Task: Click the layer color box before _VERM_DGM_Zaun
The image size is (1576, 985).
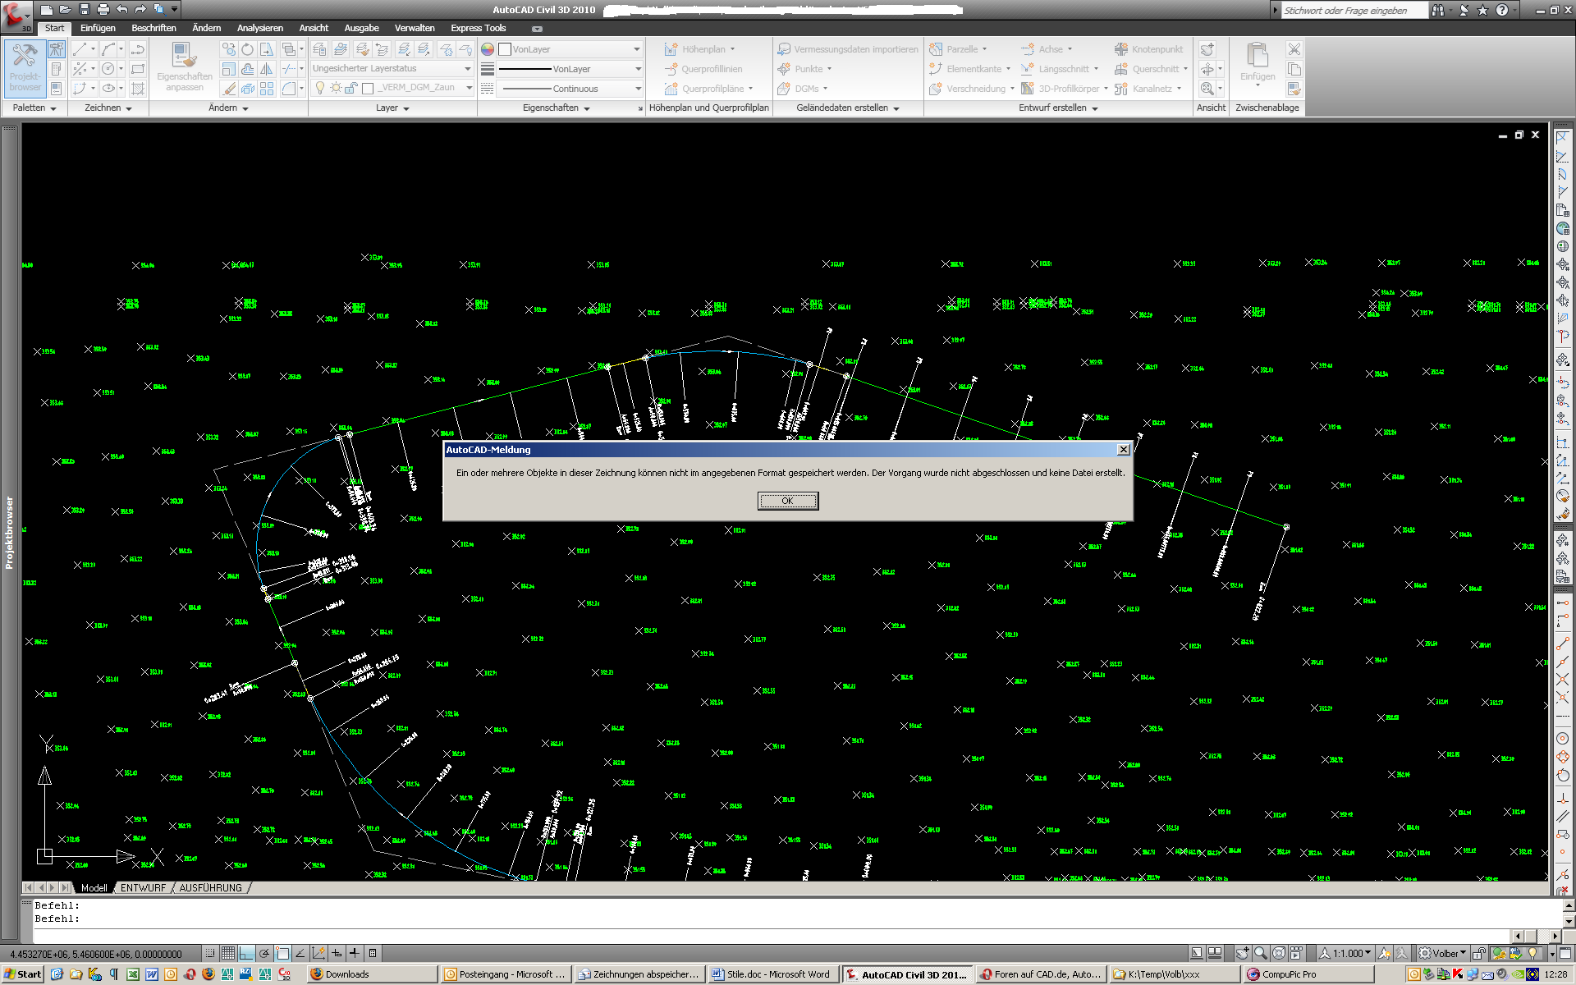Action: click(x=368, y=88)
